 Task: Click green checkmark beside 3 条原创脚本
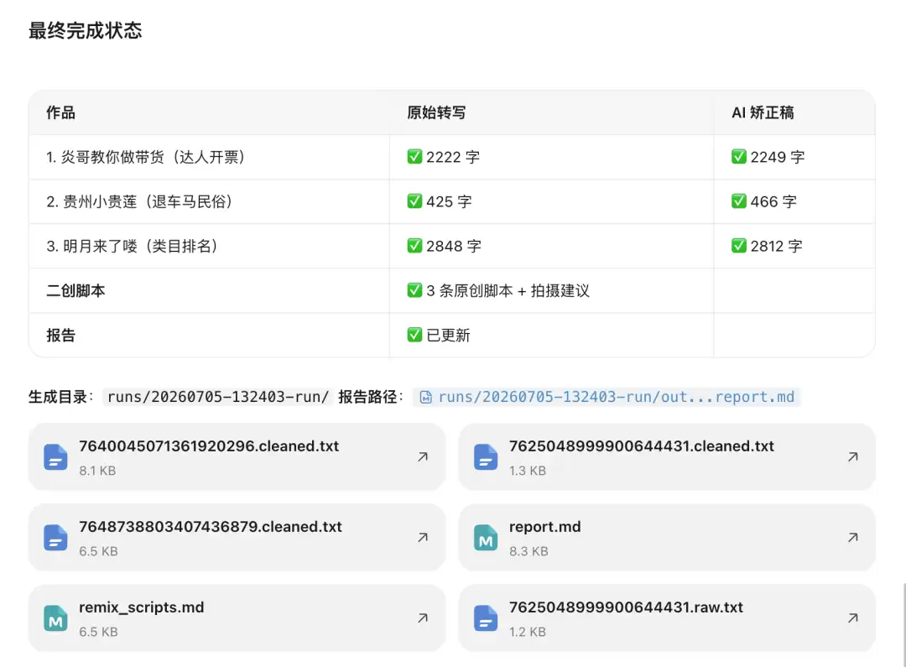pos(414,290)
